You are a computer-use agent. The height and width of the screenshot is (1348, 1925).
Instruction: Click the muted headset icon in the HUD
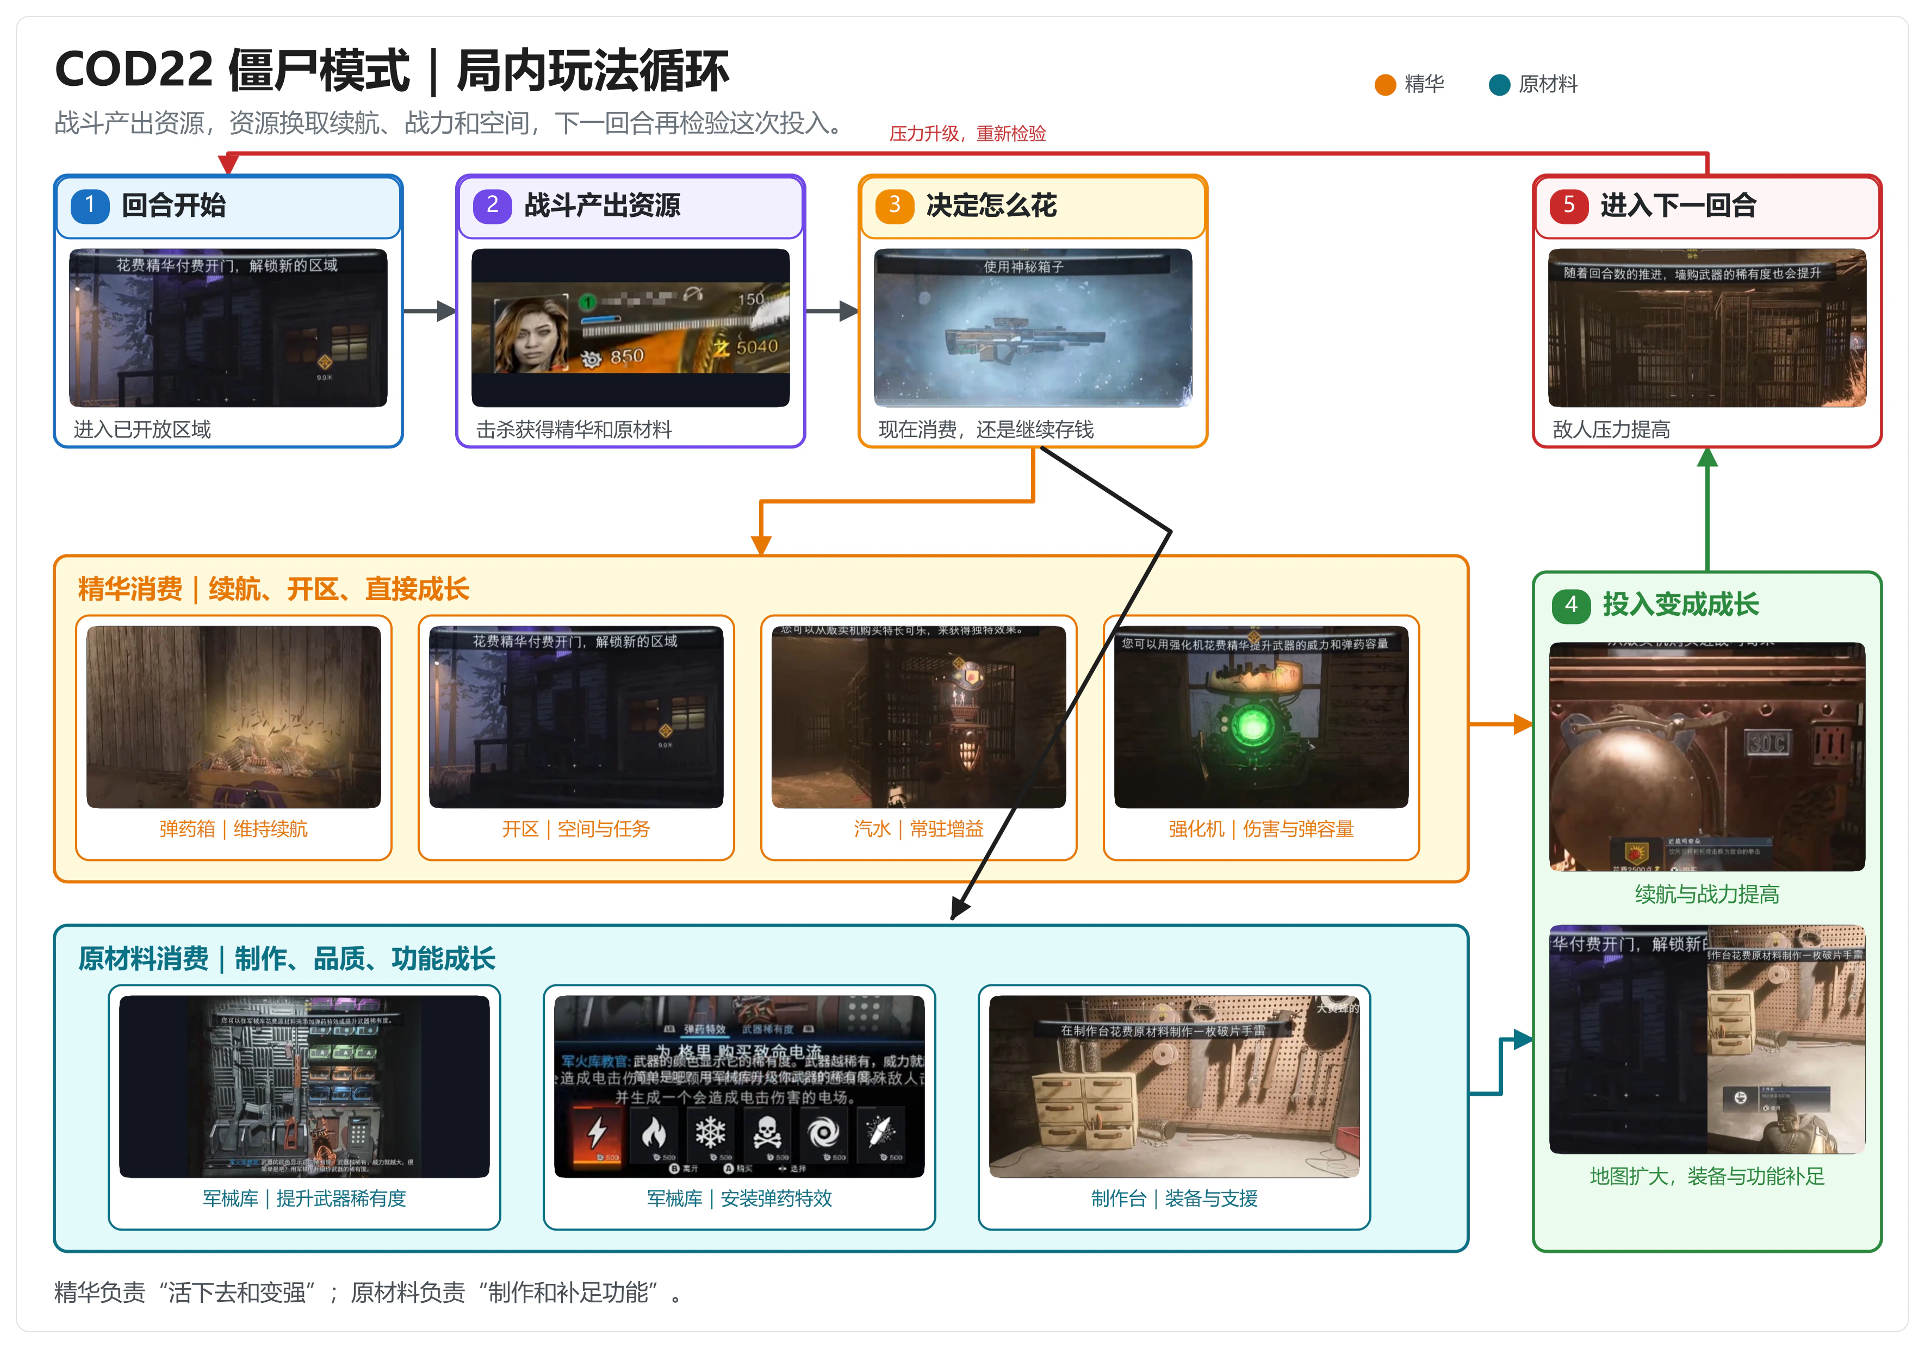(693, 294)
